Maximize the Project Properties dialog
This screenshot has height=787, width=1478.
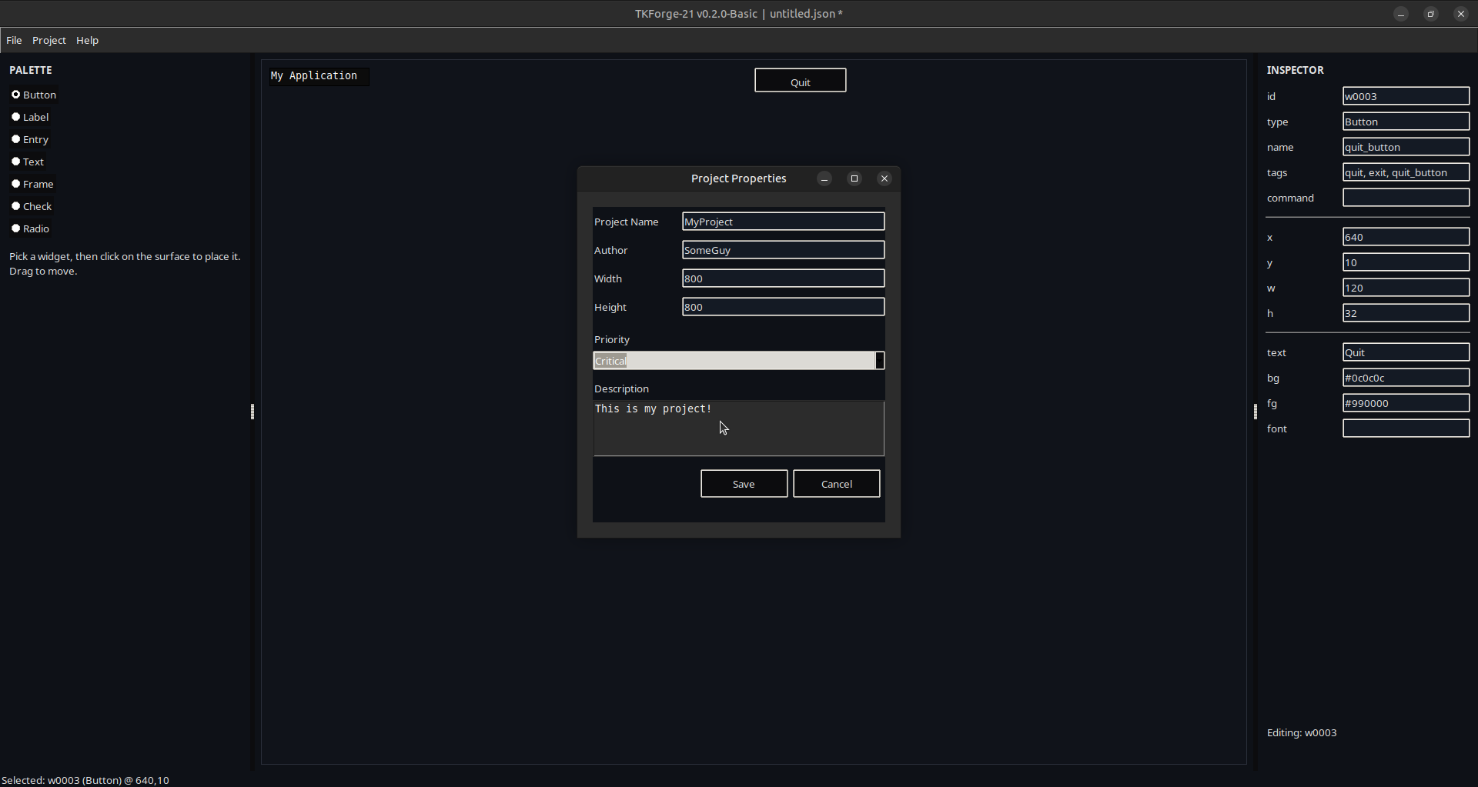tap(854, 178)
